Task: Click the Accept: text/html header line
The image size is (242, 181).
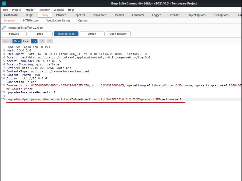Action: 78,57
